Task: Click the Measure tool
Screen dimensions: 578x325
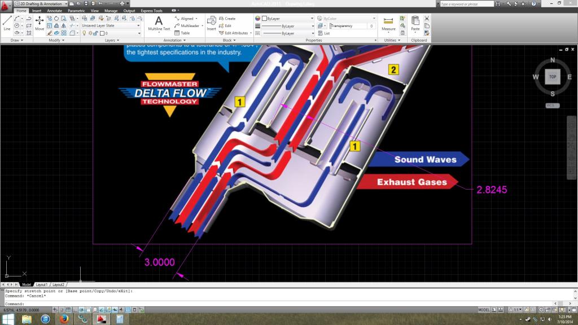Action: click(x=388, y=24)
